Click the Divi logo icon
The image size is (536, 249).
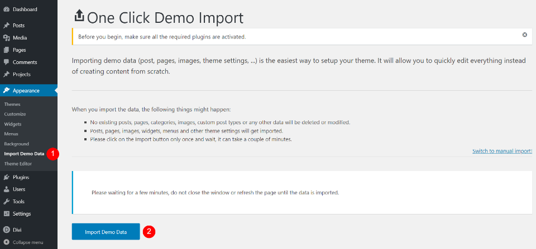[6, 230]
